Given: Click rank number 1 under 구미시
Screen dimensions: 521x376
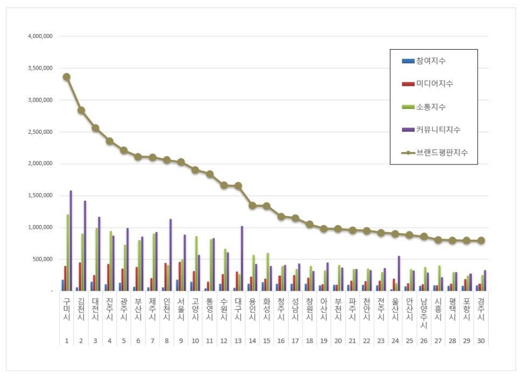Looking at the screenshot, I should coord(67,341).
